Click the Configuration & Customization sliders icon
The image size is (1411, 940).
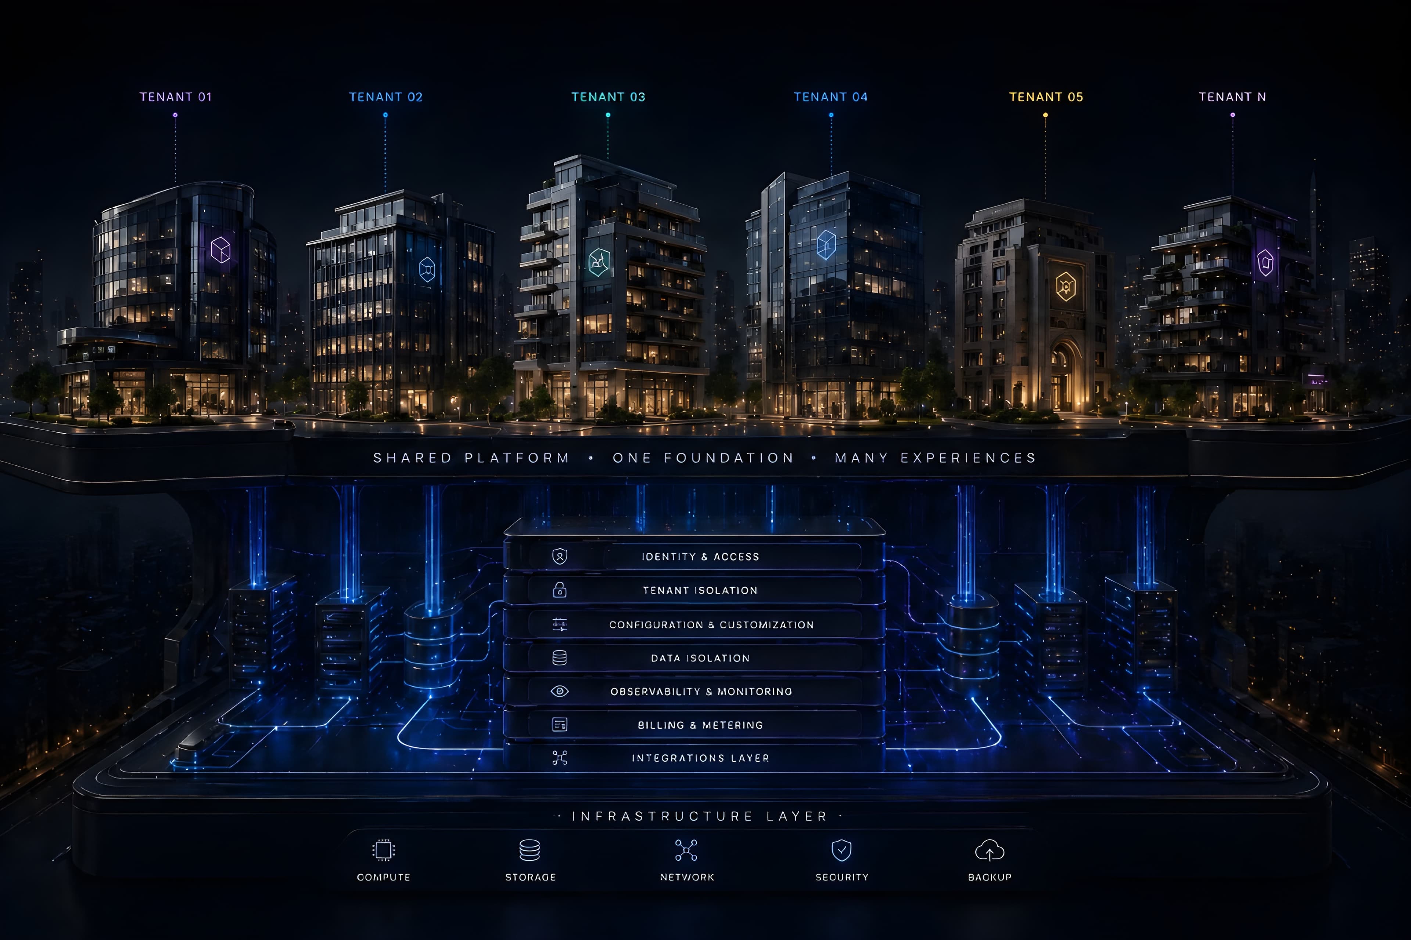tap(559, 624)
